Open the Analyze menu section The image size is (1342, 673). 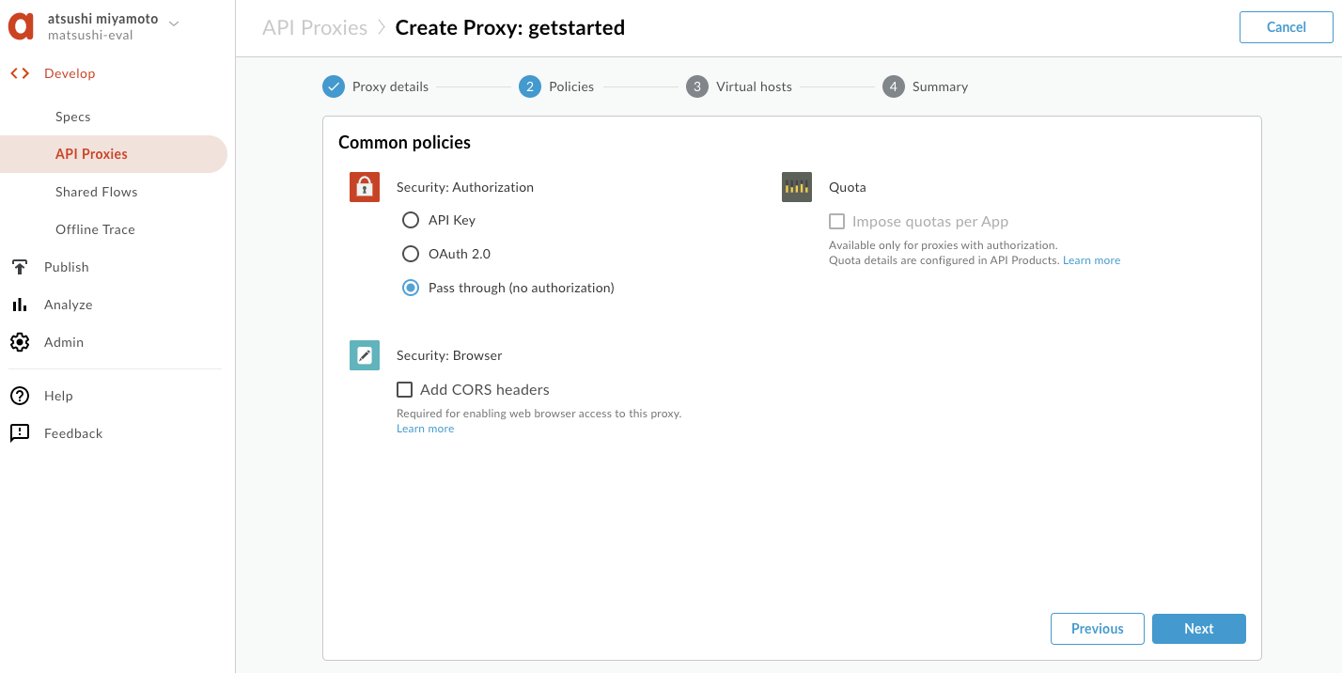[x=69, y=305]
